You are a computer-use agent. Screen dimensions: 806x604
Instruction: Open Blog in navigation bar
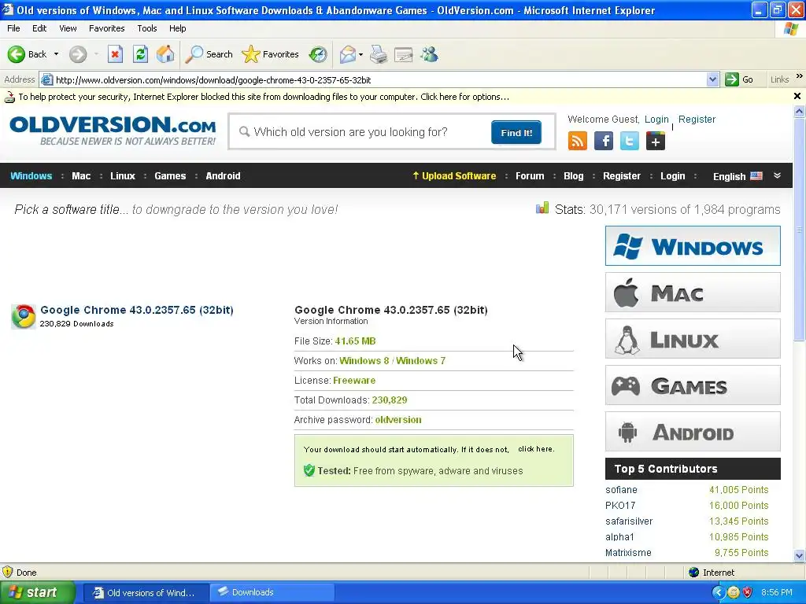(573, 175)
